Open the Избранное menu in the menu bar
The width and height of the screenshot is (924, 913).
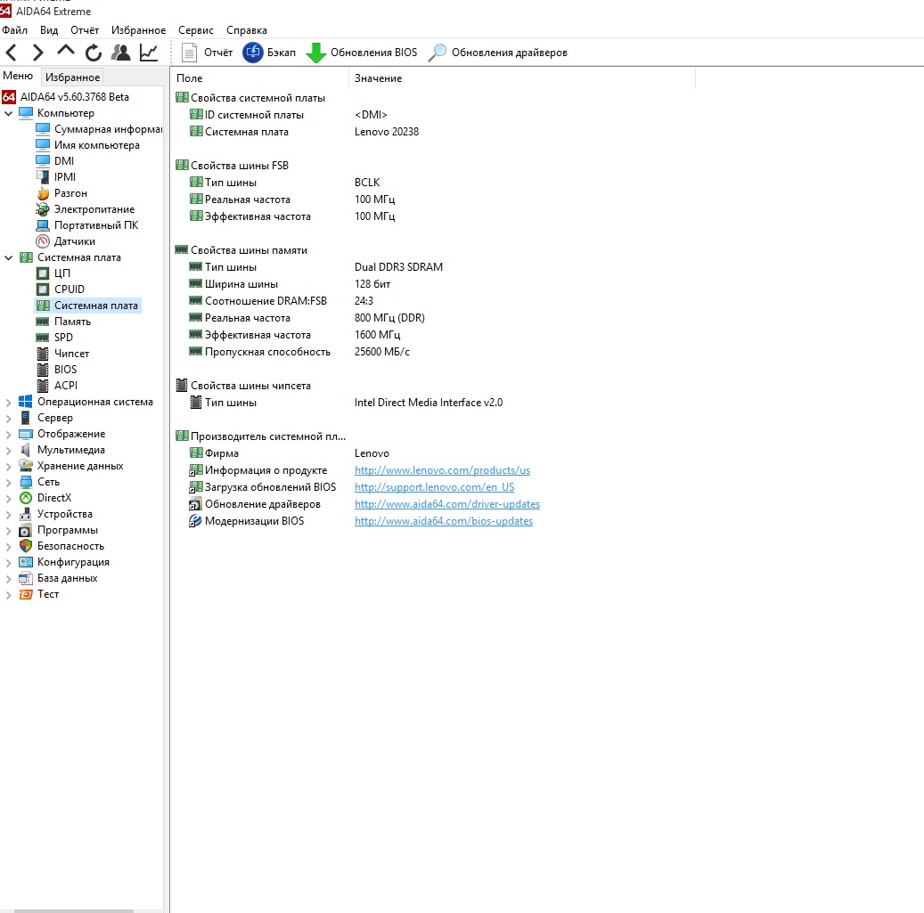[138, 30]
